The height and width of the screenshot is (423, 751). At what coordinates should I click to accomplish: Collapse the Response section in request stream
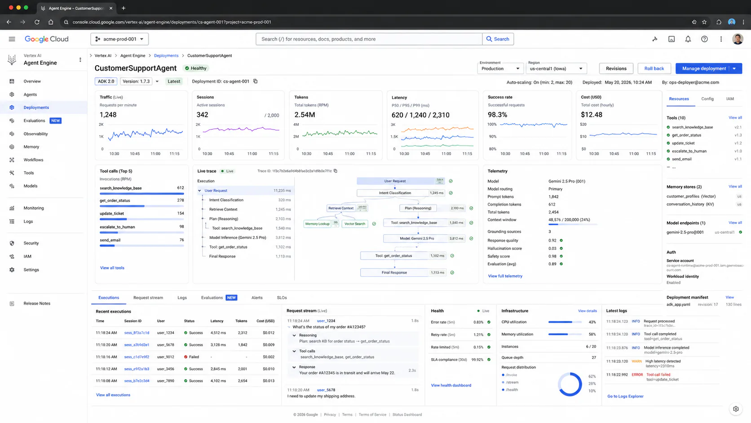(295, 367)
